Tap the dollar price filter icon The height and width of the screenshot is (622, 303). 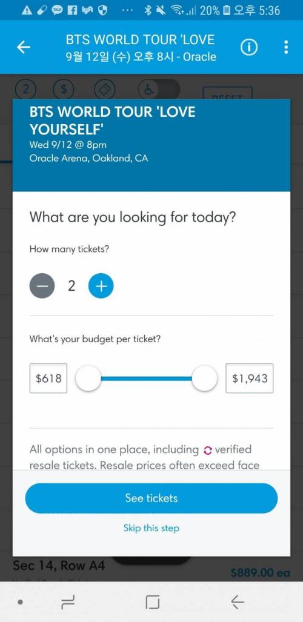click(64, 89)
